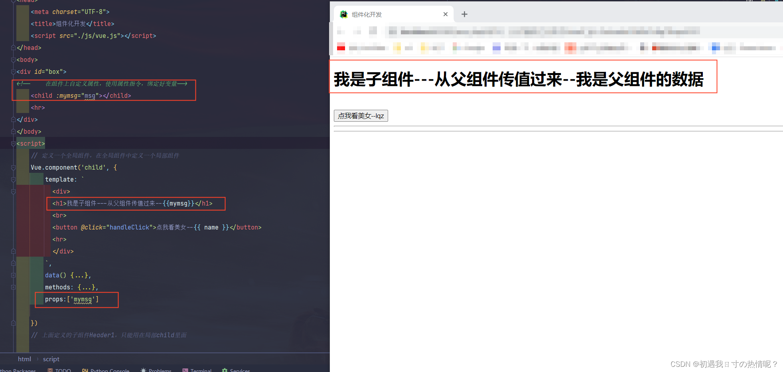The height and width of the screenshot is (372, 783).
Task: Click the meta charset="UTF-8" line
Action: coord(70,12)
